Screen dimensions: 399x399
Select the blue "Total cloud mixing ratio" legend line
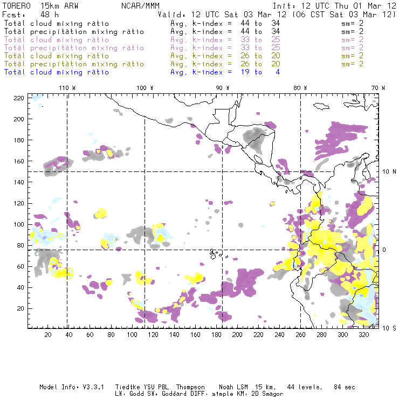(57, 72)
